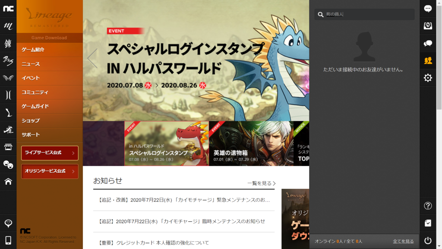Click the Lineage download ad banner
The width and height of the screenshot is (442, 249).
[x=295, y=219]
